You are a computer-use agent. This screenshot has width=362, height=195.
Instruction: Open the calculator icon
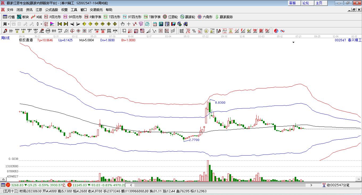[x=161, y=24]
